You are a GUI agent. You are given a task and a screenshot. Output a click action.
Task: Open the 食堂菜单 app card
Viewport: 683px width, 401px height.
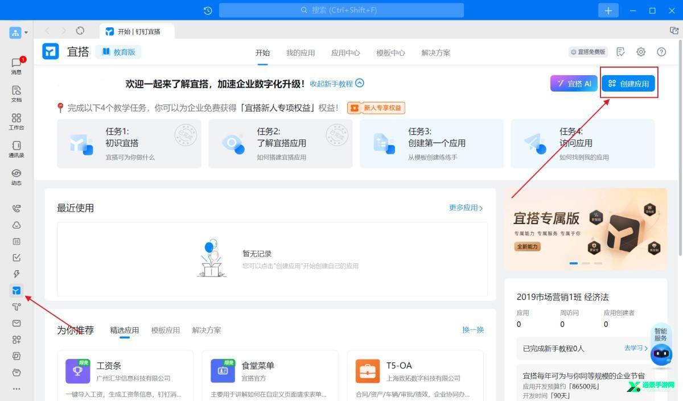(x=270, y=375)
